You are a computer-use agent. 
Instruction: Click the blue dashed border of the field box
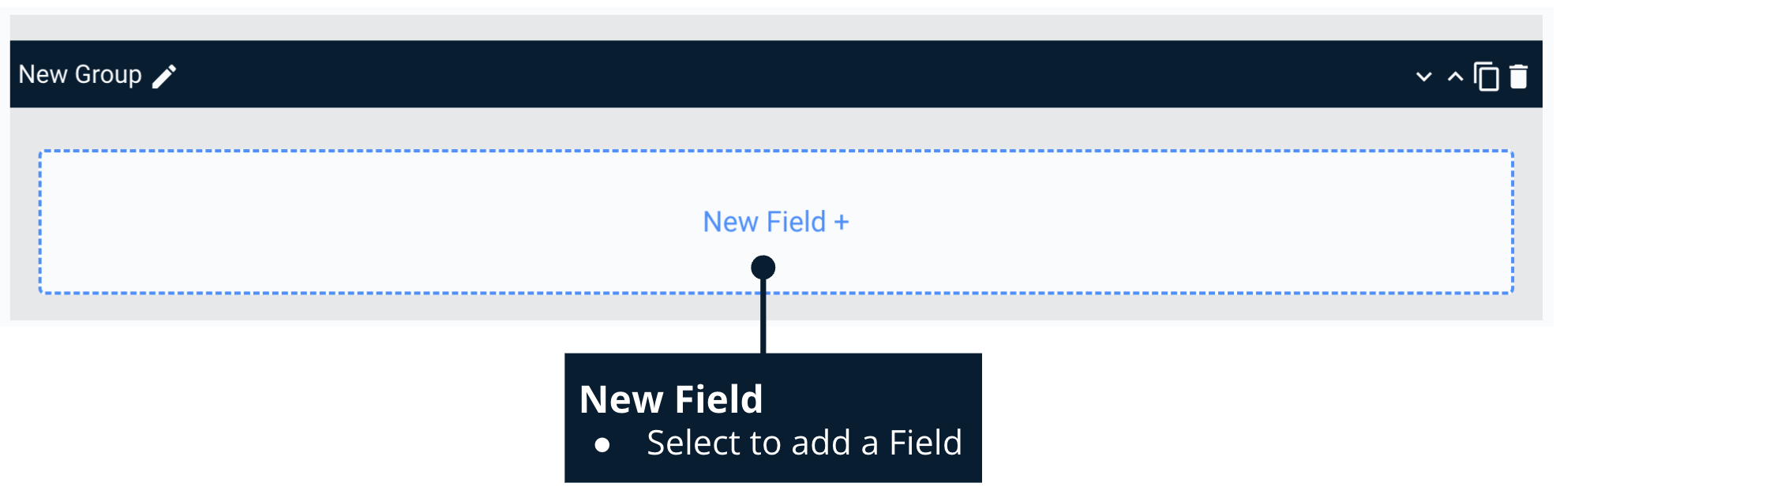coord(474,151)
